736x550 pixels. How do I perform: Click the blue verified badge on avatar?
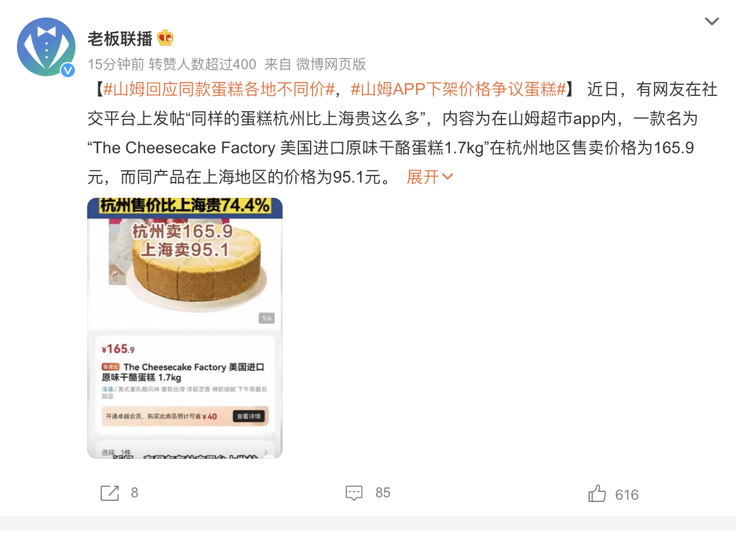(68, 70)
